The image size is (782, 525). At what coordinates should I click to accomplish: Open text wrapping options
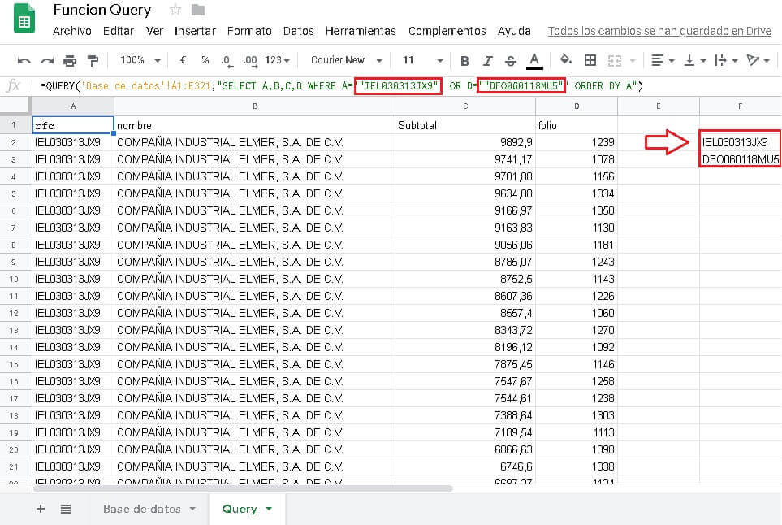(x=726, y=60)
